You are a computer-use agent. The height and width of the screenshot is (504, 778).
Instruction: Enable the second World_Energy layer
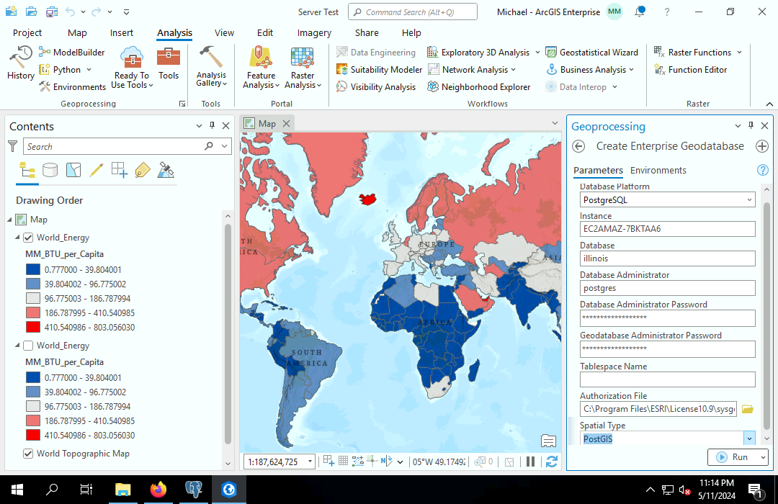click(x=28, y=346)
